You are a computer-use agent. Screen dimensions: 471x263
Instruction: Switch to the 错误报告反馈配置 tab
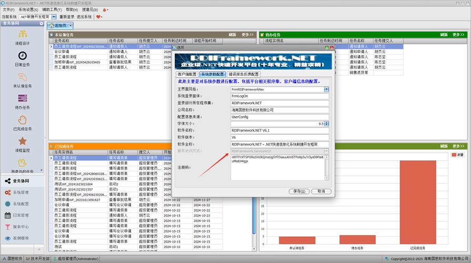(243, 74)
